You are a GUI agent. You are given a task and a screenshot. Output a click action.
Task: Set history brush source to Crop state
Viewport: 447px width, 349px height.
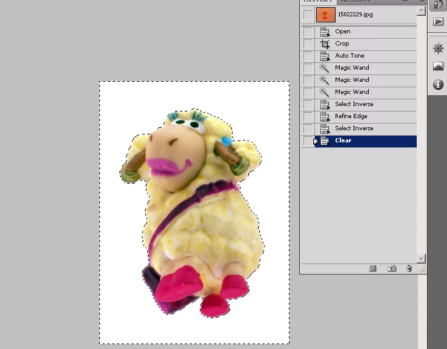click(308, 44)
